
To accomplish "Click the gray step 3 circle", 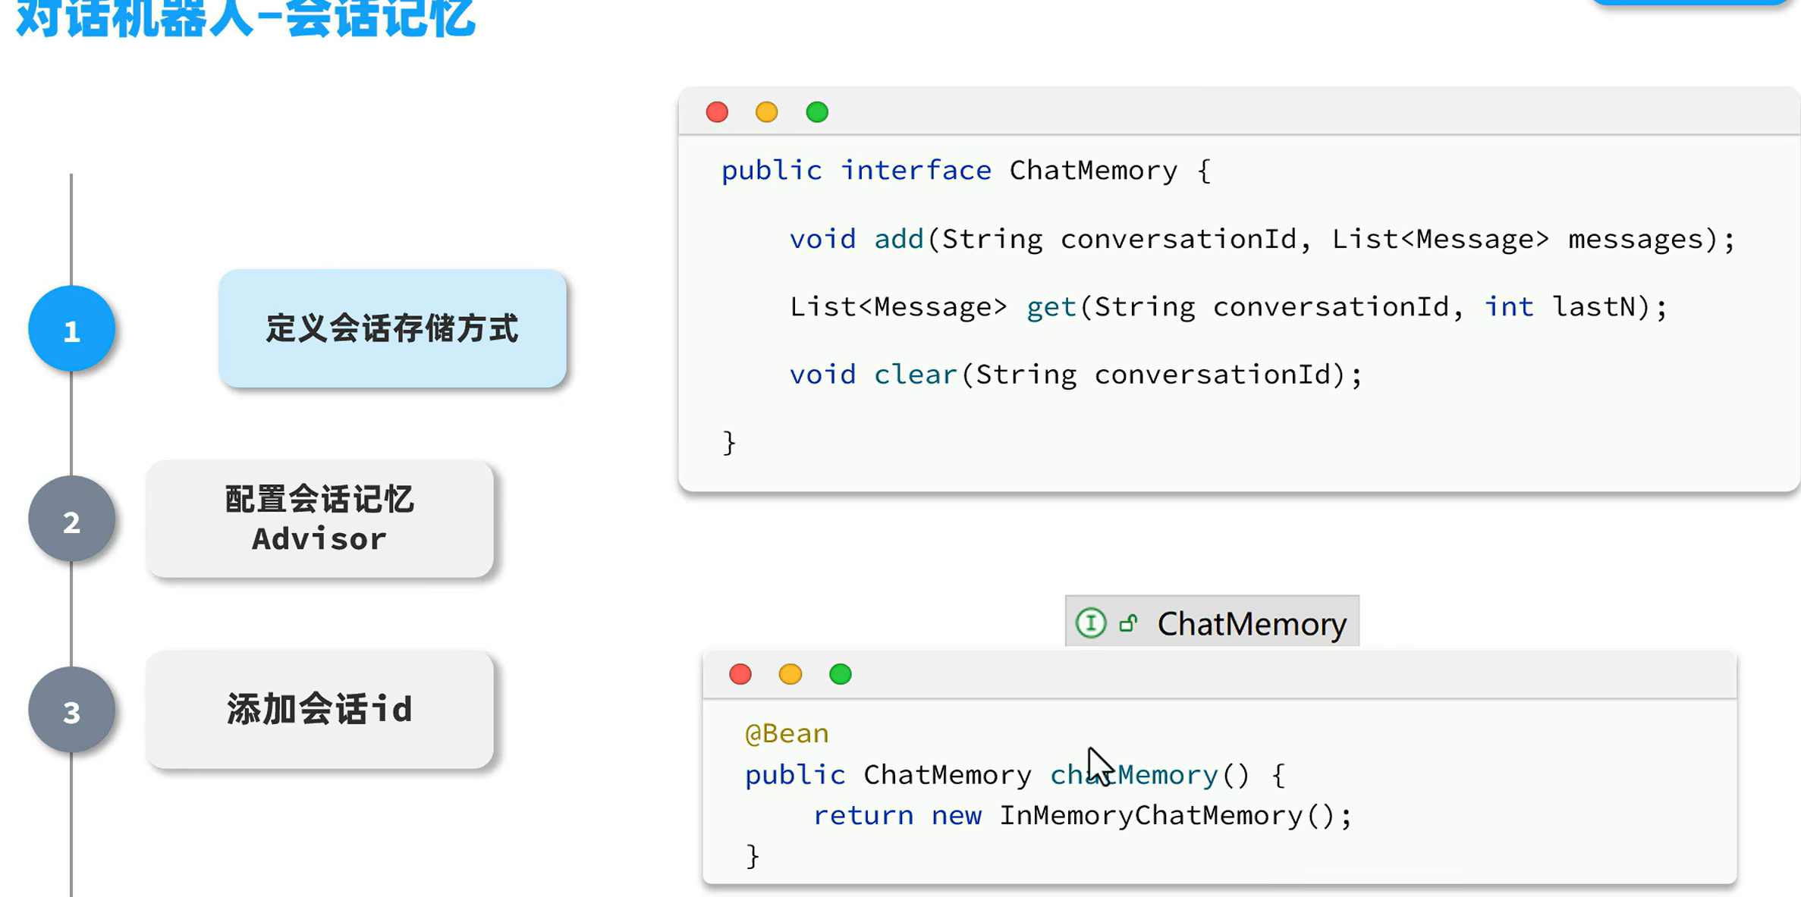I will (x=71, y=710).
